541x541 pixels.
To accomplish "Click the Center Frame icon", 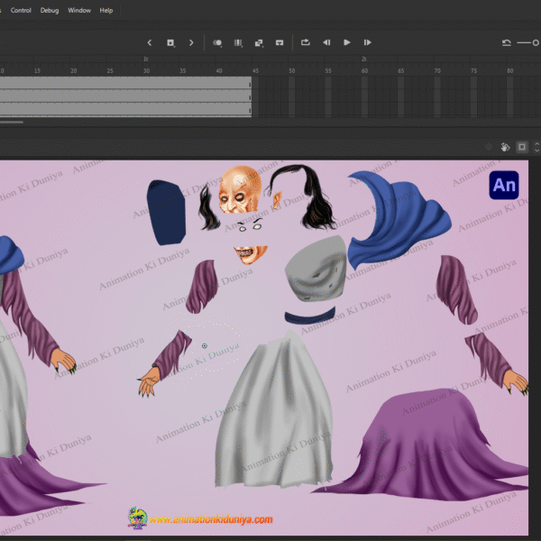I will pyautogui.click(x=280, y=42).
